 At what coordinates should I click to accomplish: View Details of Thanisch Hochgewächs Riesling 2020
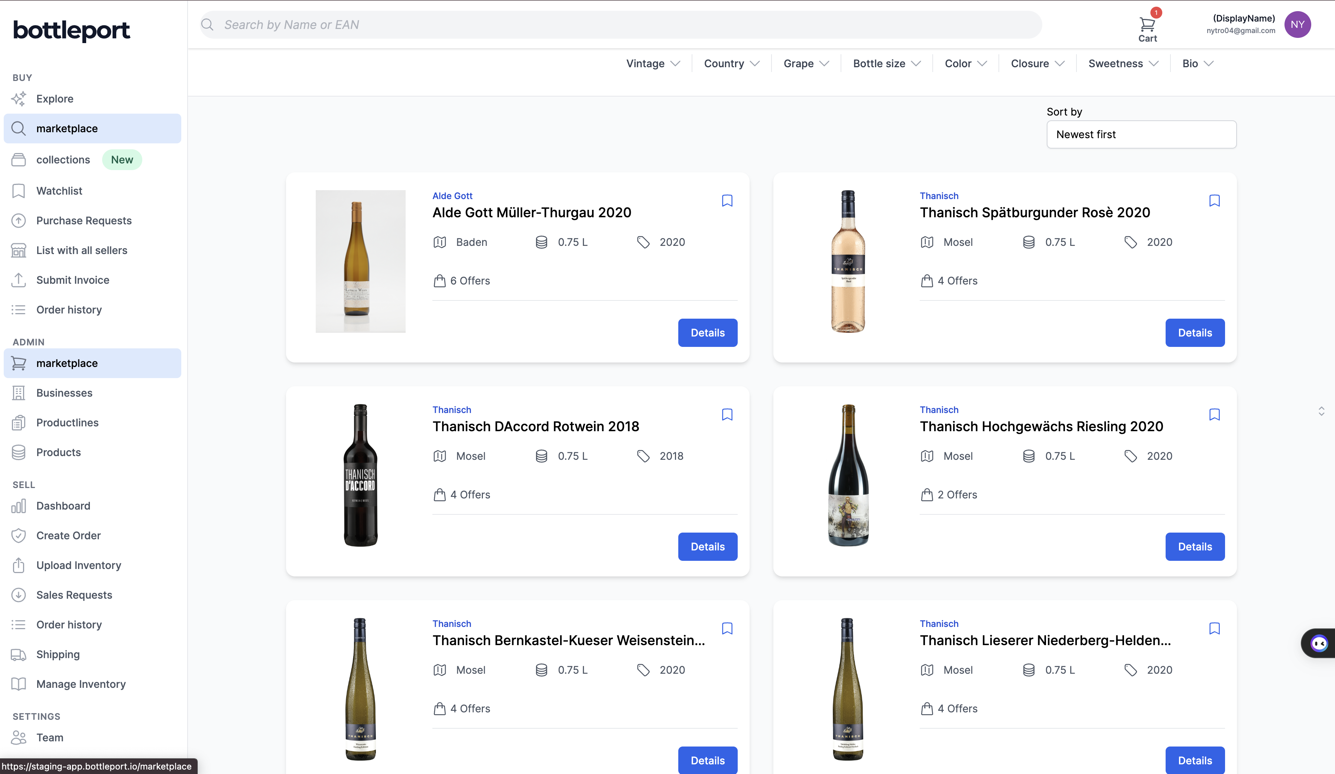[x=1195, y=547]
